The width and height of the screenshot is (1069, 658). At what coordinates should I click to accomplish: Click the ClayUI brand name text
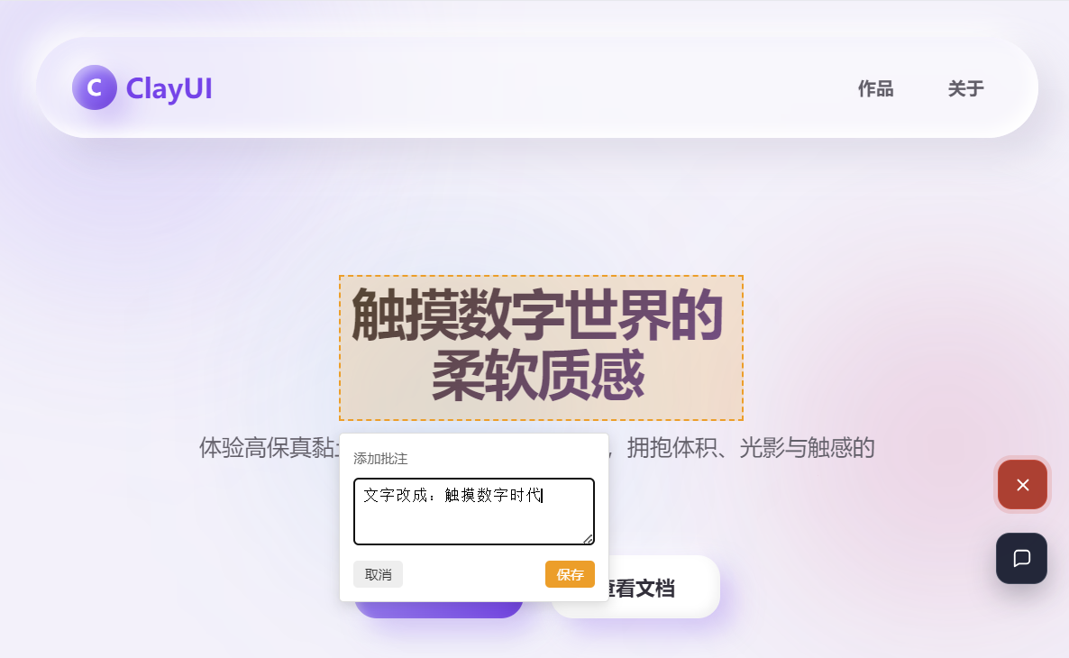click(x=169, y=88)
